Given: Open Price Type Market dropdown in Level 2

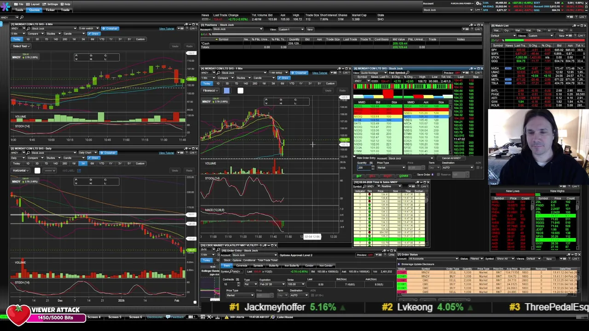Looking at the screenshot, I should [x=391, y=168].
